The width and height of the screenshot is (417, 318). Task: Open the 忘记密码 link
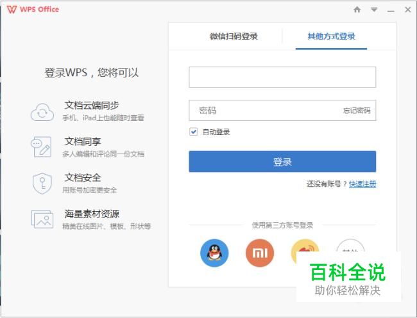click(x=357, y=111)
